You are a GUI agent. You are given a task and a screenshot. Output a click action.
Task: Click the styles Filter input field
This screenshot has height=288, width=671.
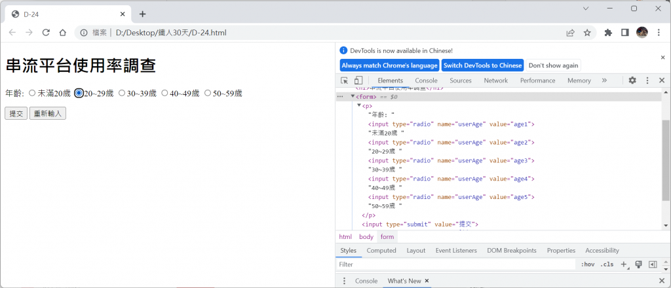pos(456,264)
